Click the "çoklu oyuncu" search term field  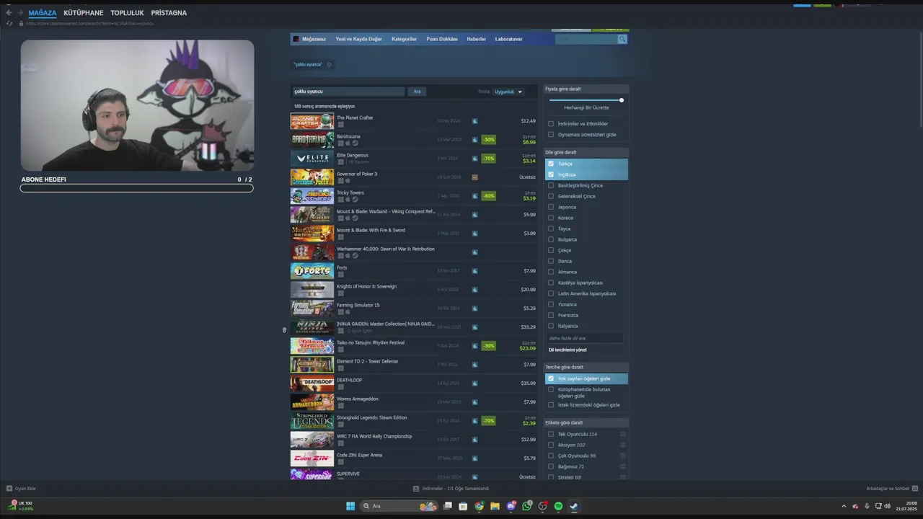pos(348,92)
